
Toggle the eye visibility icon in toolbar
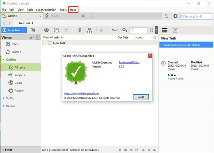pyautogui.click(x=46, y=30)
